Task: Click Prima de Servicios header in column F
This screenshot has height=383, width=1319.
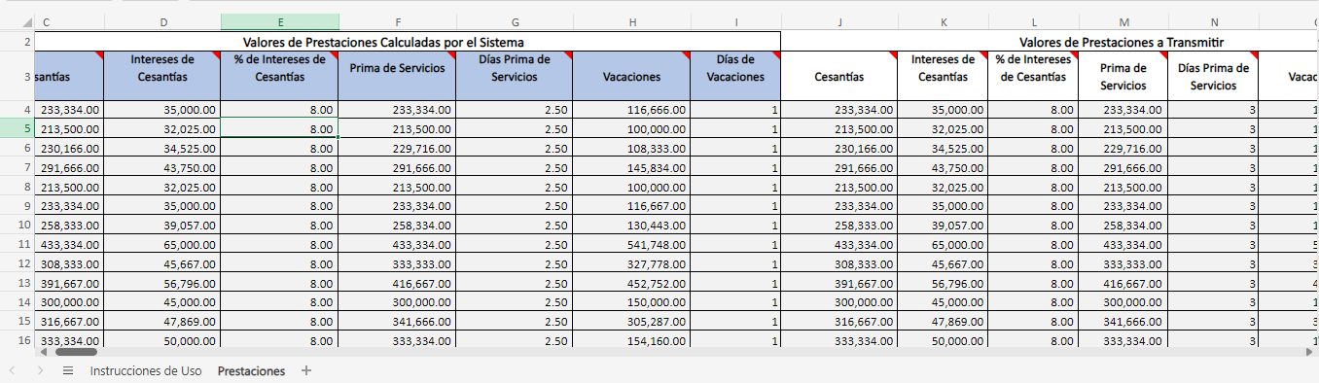Action: pyautogui.click(x=398, y=68)
